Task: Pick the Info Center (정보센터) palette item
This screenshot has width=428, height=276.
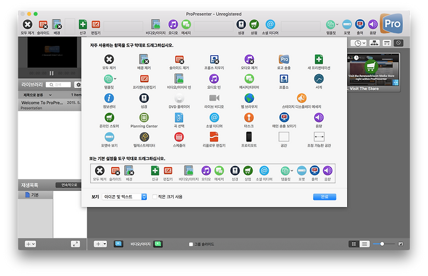Action: (109, 101)
